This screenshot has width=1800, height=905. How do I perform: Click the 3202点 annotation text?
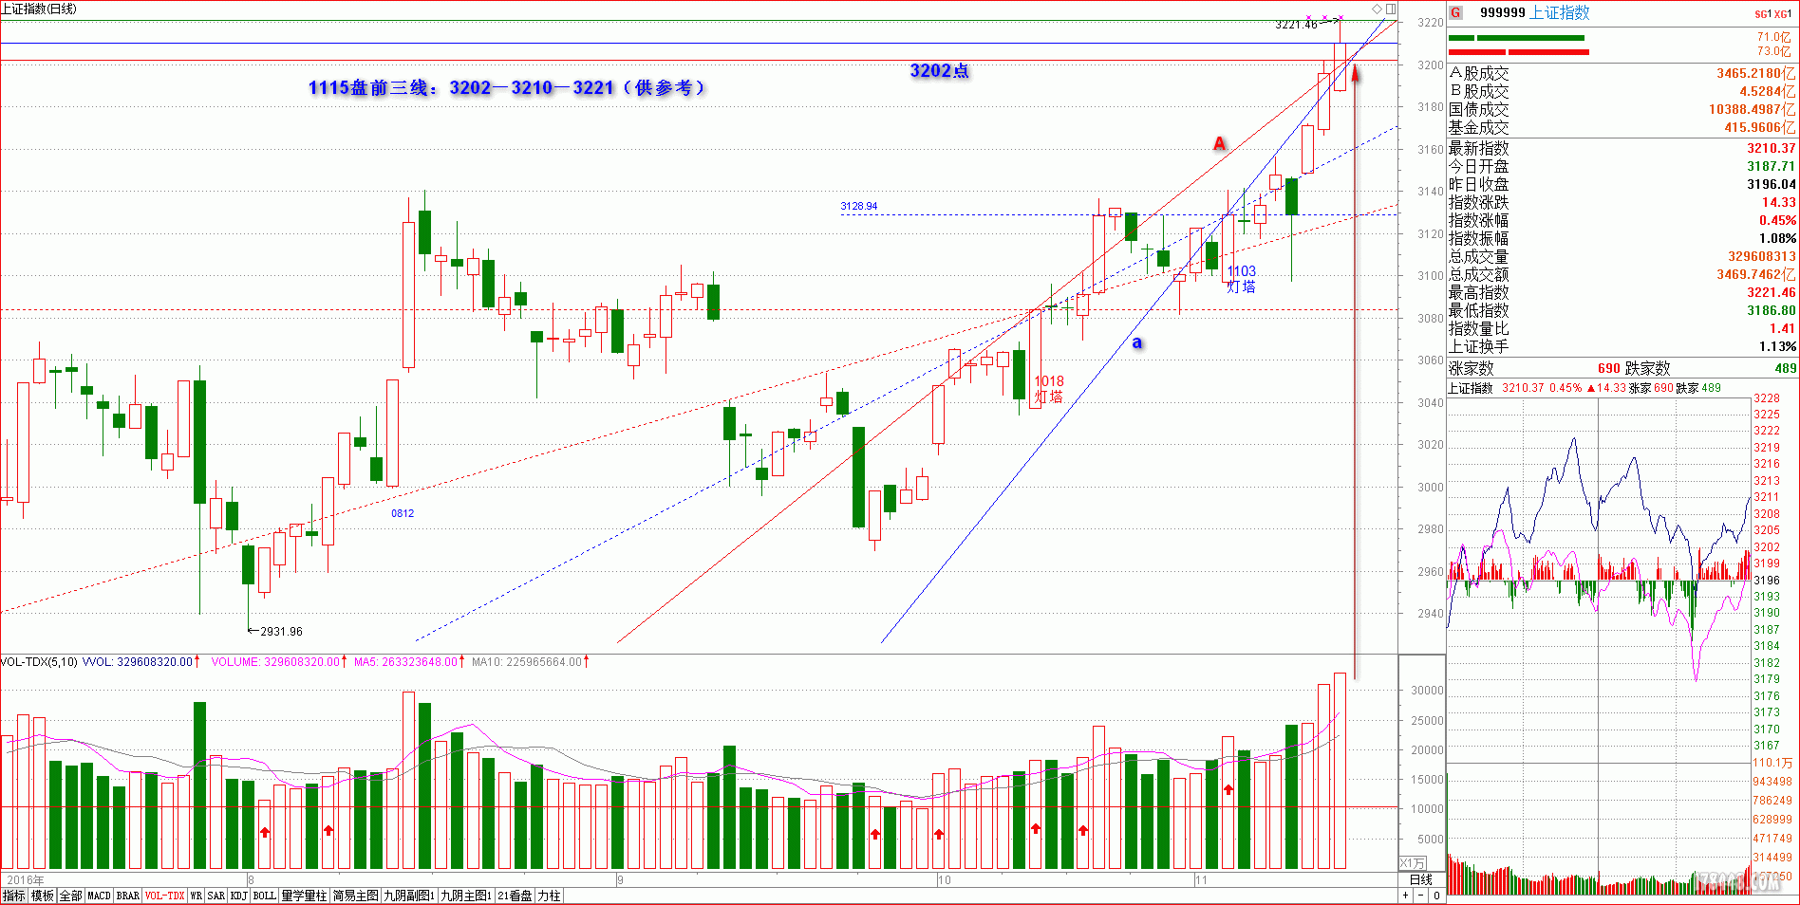pos(939,70)
